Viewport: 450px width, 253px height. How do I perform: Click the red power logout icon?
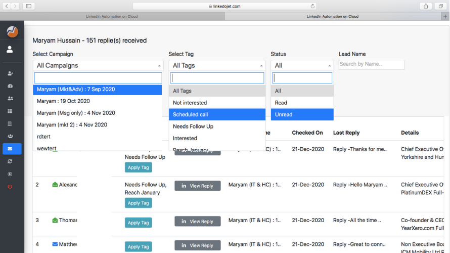click(10, 187)
